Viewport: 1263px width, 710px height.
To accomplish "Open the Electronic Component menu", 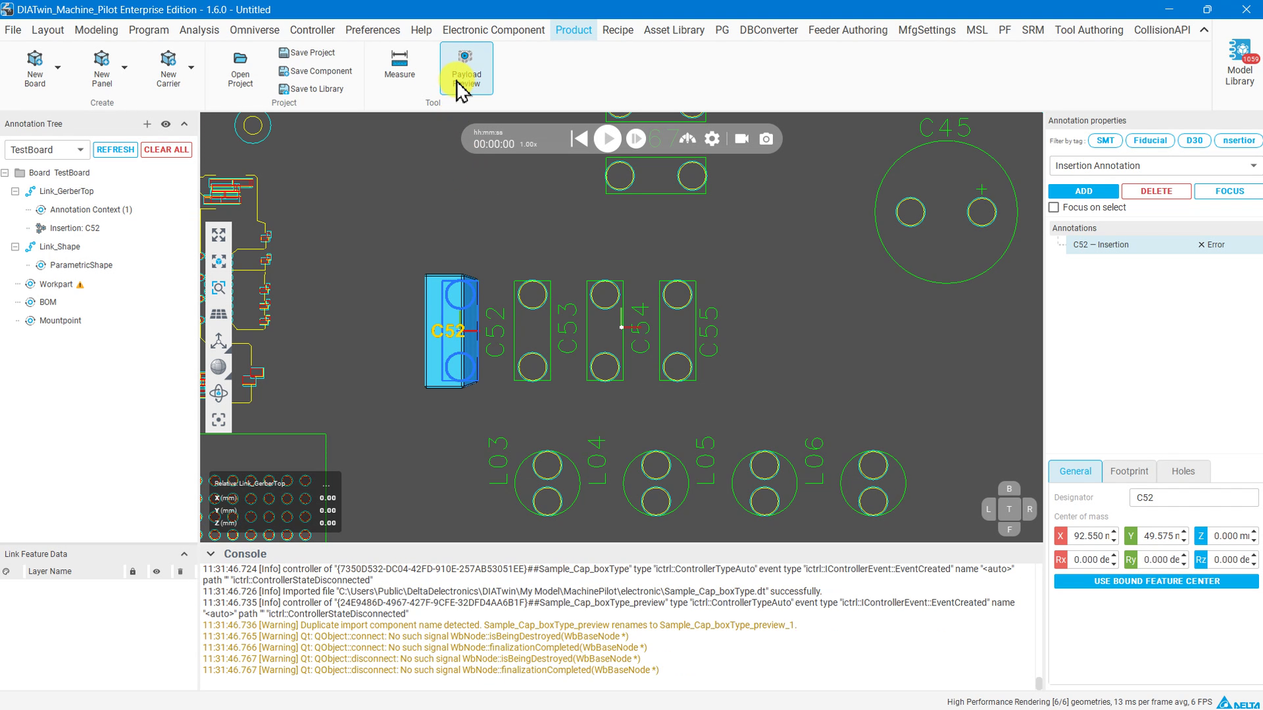I will point(493,30).
